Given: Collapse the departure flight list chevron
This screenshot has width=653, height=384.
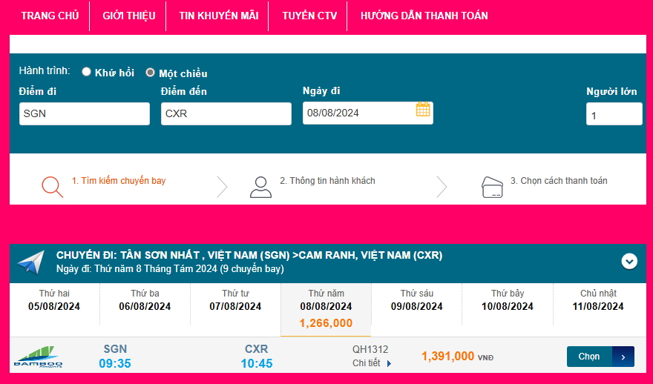Looking at the screenshot, I should [629, 261].
